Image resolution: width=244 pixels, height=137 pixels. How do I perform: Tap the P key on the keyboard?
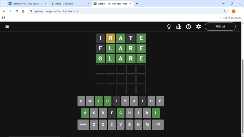point(160,101)
